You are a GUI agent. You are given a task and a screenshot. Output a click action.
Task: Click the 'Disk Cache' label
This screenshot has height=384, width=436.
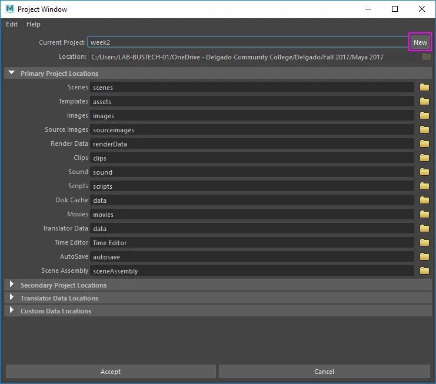(x=72, y=200)
